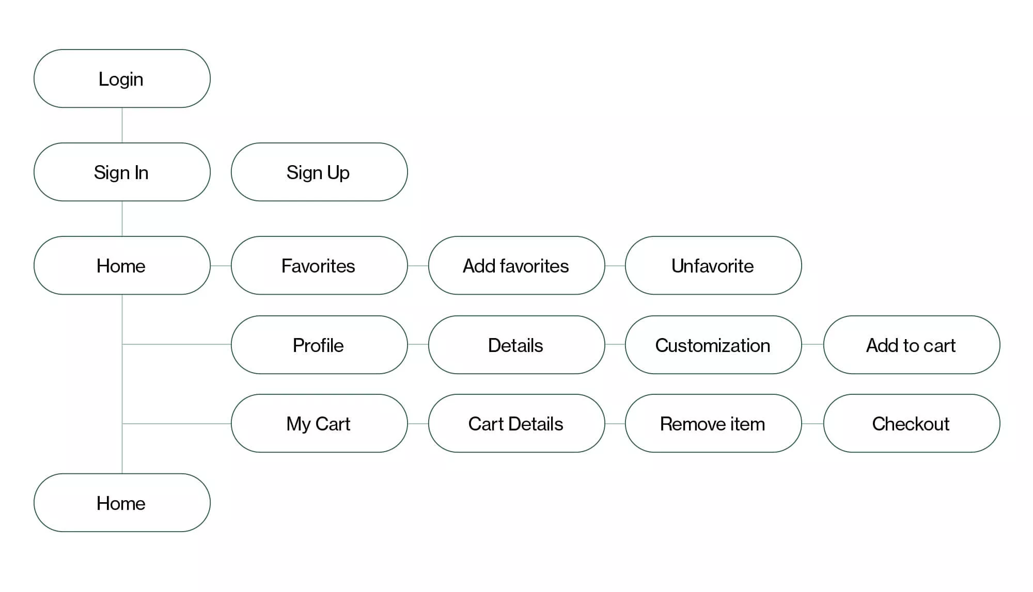Open the Favorites node
1033x592 pixels.
(319, 266)
